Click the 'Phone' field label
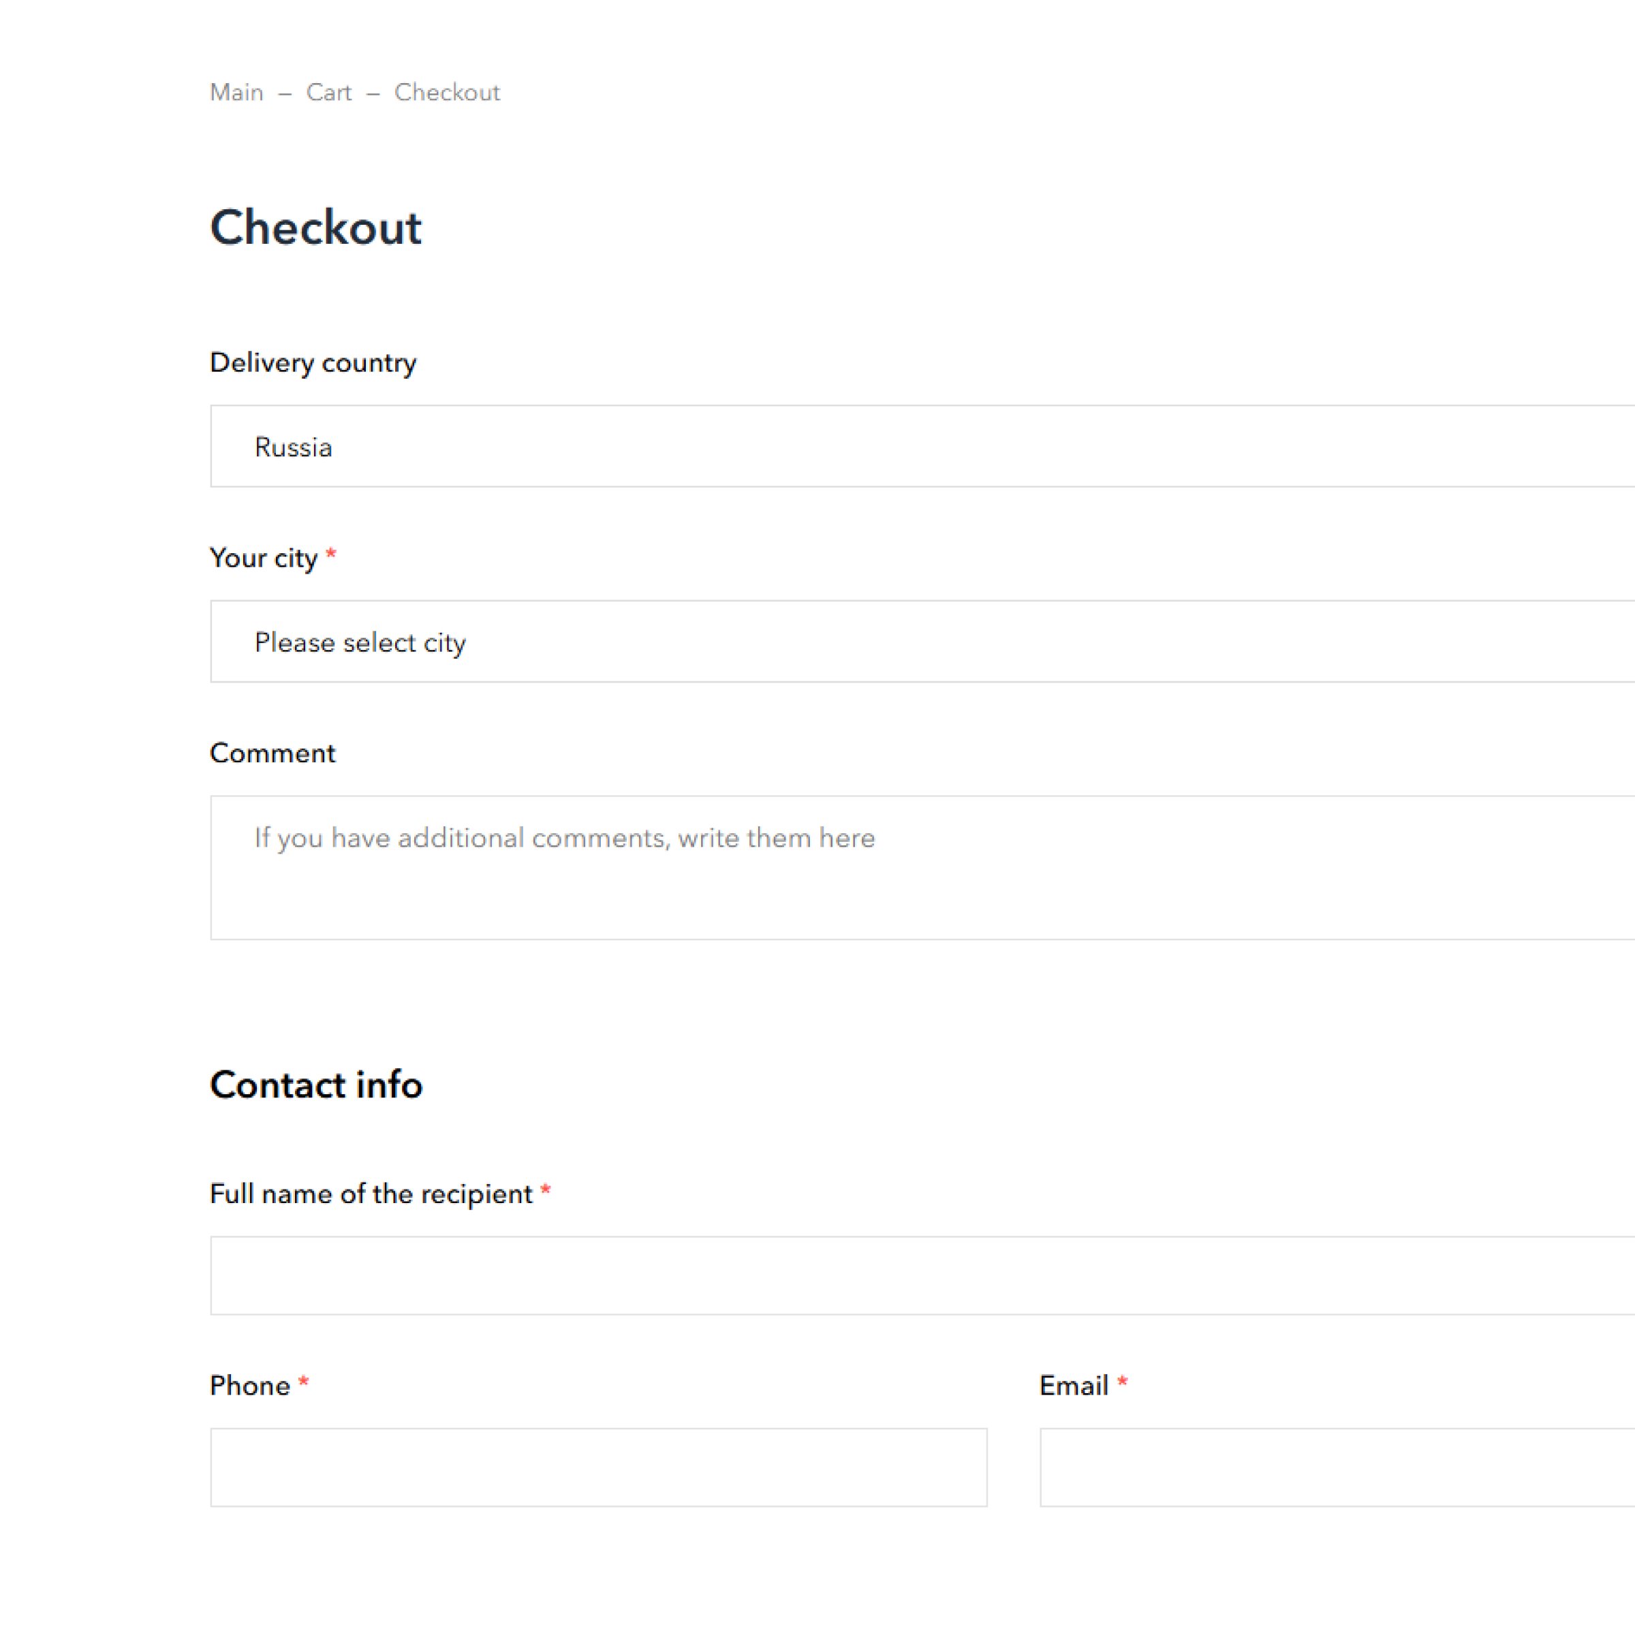 click(249, 1386)
